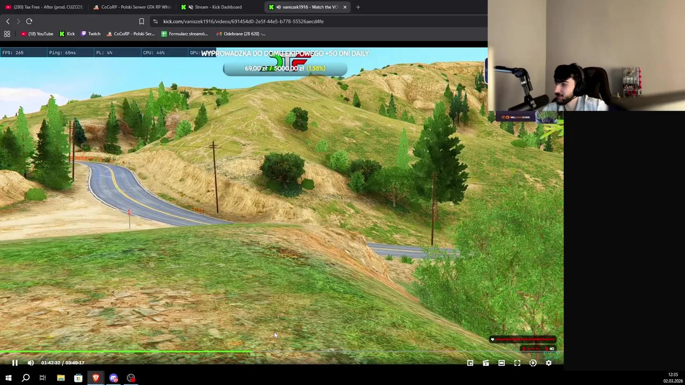
Task: Mute audio on vaniszek1916 tab speaker icon
Action: pos(278,7)
